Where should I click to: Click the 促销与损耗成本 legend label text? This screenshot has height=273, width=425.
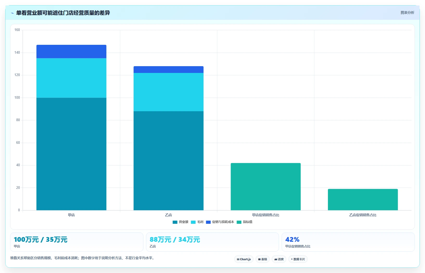223,222
